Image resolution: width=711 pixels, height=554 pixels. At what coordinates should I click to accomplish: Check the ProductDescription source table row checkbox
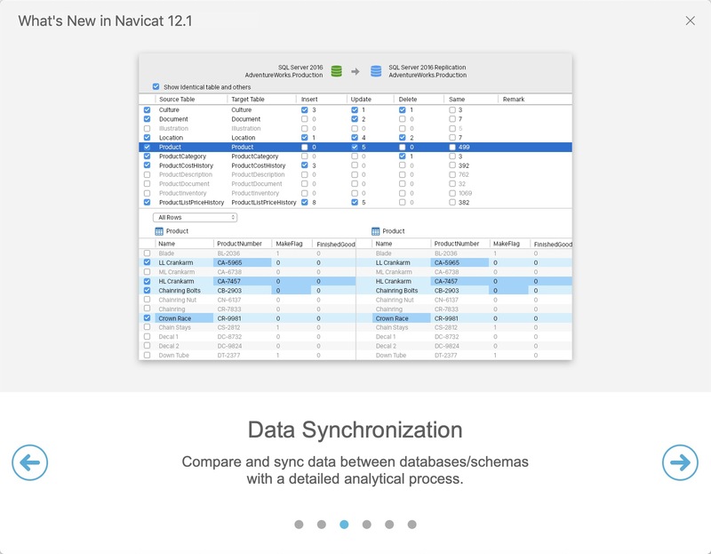pyautogui.click(x=147, y=174)
